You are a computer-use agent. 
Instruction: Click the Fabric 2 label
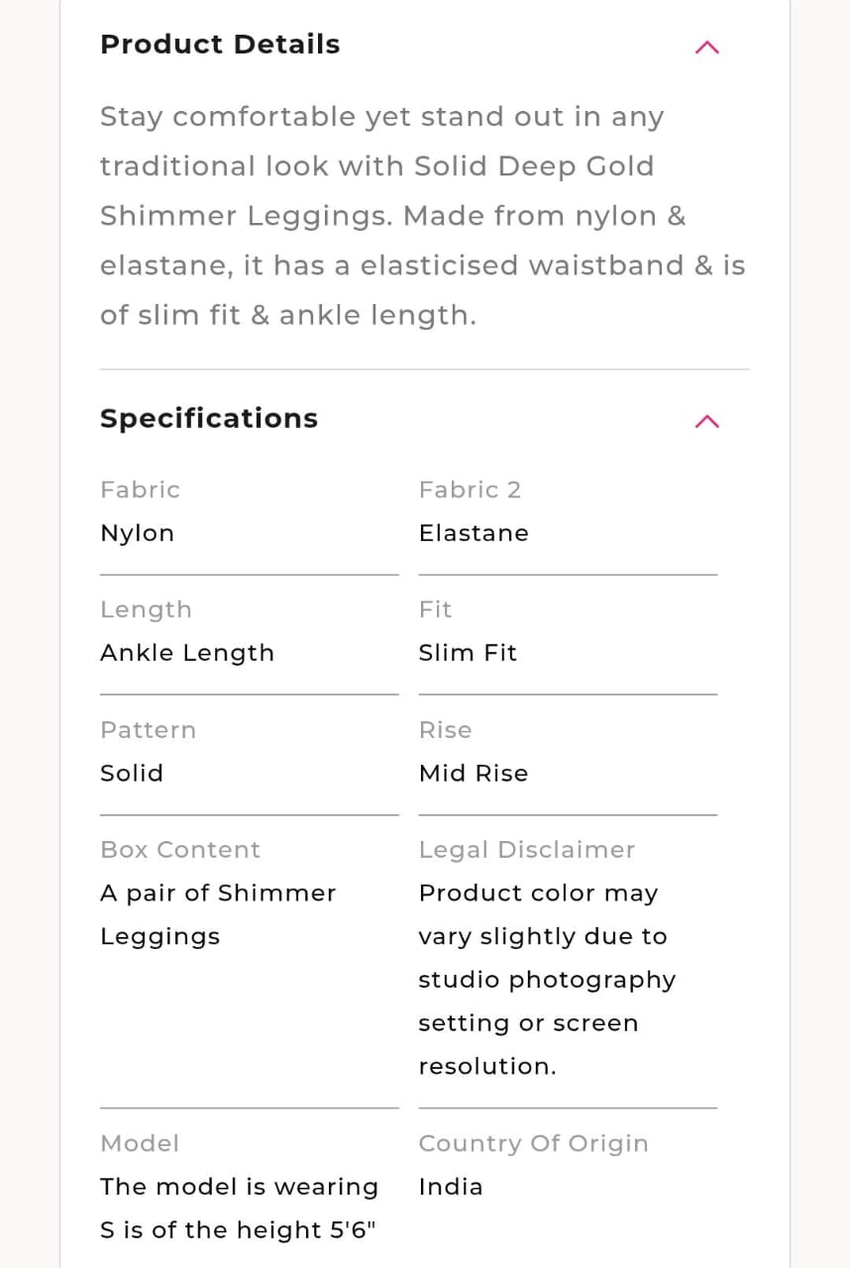[470, 489]
